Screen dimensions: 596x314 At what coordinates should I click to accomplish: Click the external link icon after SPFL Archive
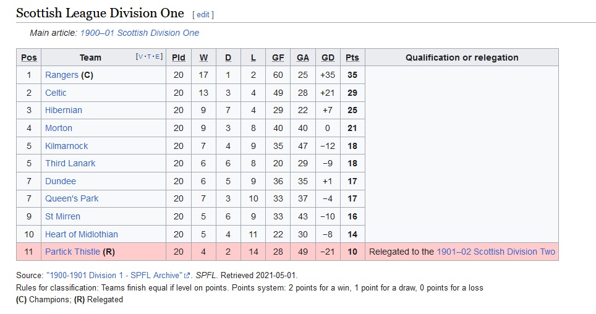187,276
